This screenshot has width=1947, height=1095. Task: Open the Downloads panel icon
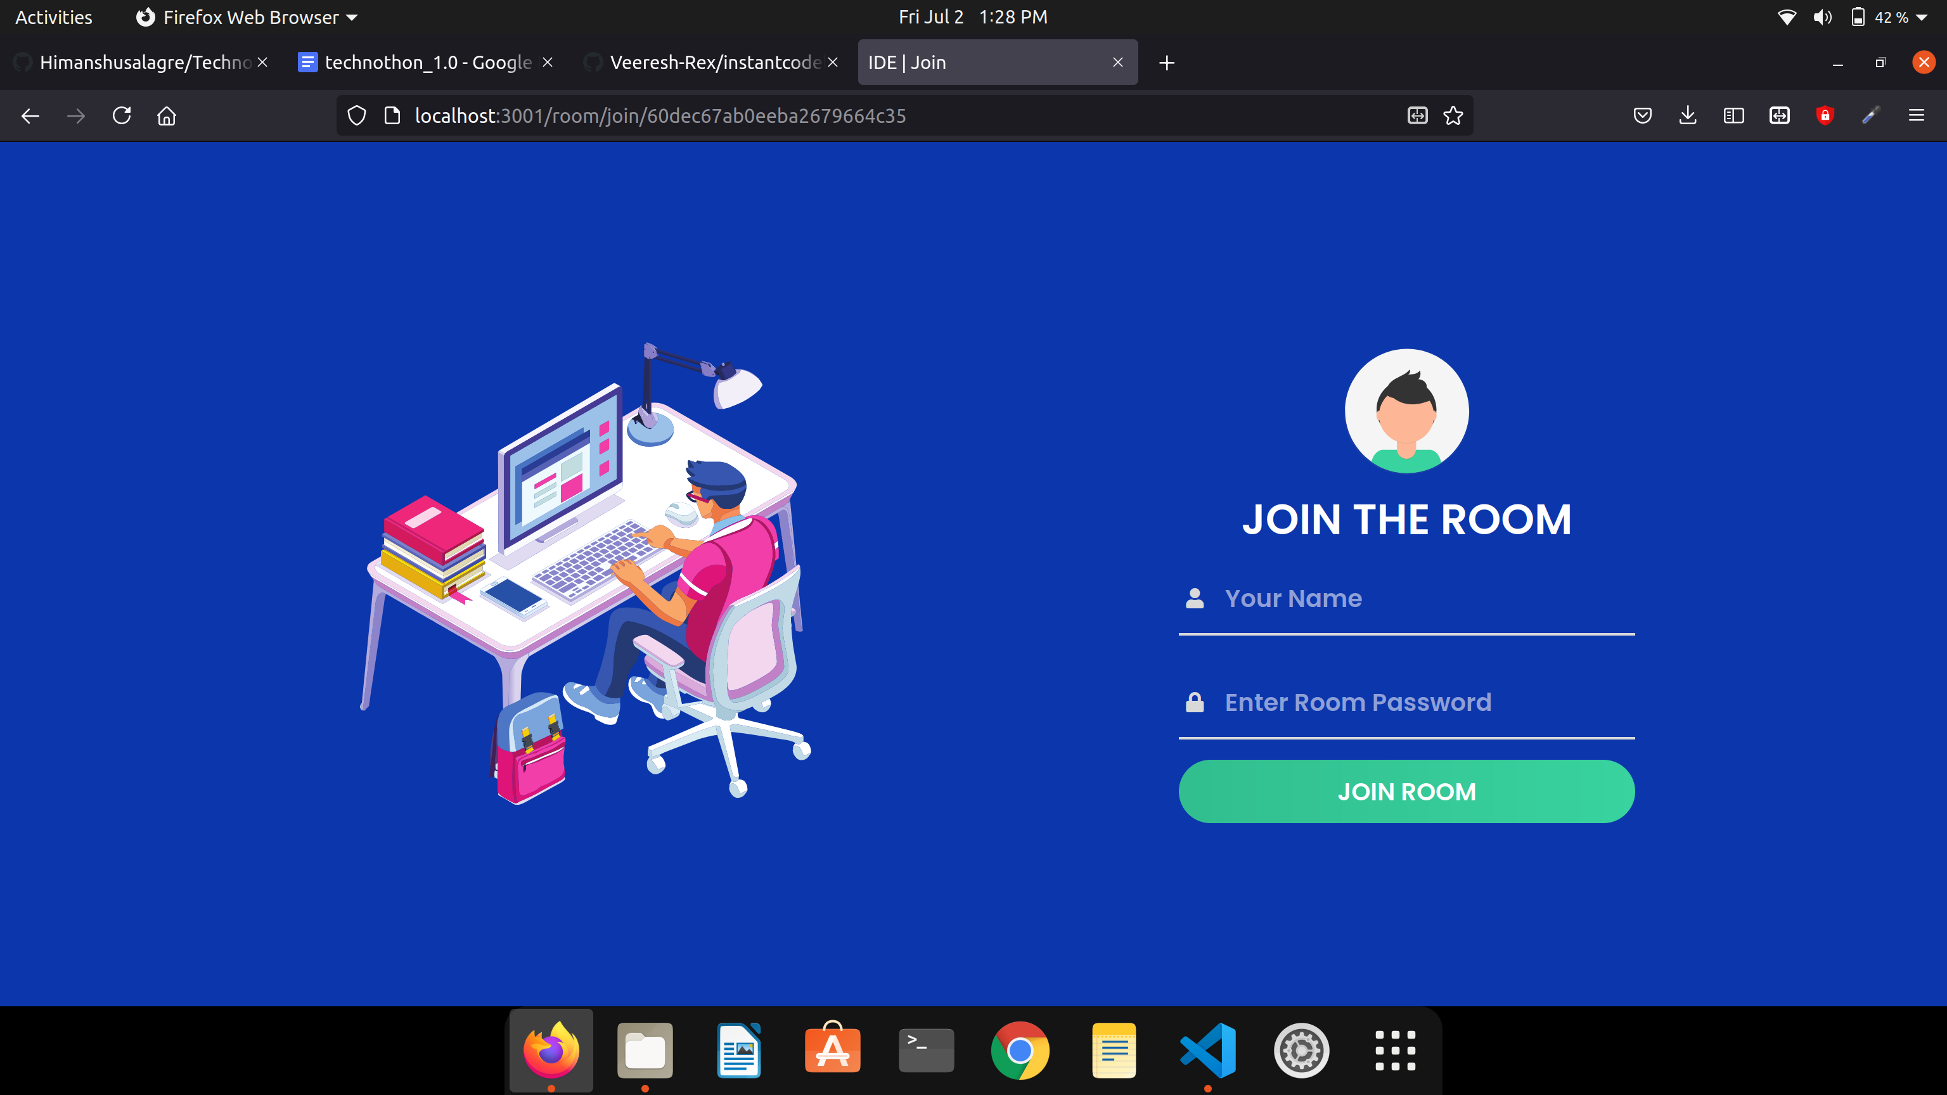pos(1688,115)
